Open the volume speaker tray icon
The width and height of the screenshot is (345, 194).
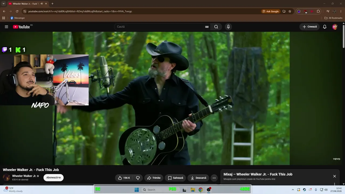[326, 190]
